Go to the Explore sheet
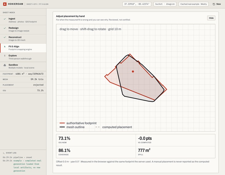Viewport: 225px width, 175px height. pyautogui.click(x=23, y=57)
